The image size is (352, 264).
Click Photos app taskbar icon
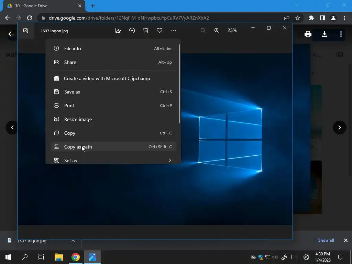point(92,257)
